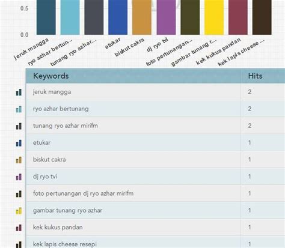Viewport: 285px width, 248px height.
Task: Click chart icon beside foto pertunangan row
Action: pos(19,194)
